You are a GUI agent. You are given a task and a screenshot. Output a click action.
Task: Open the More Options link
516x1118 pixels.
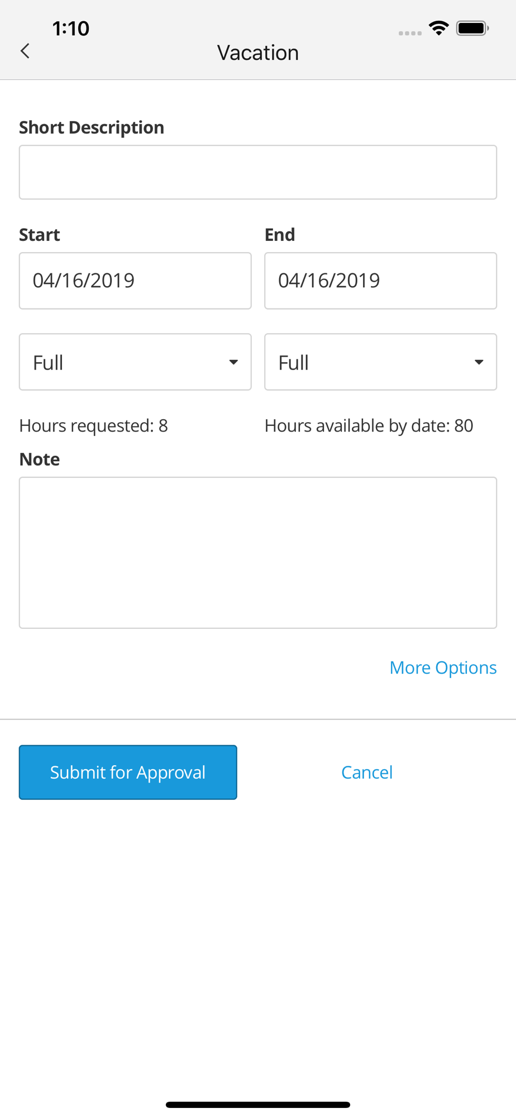pyautogui.click(x=443, y=667)
